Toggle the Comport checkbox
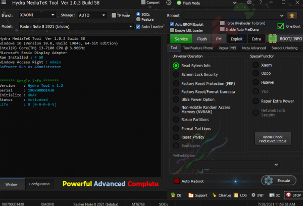303x206 pixels. point(143,3)
